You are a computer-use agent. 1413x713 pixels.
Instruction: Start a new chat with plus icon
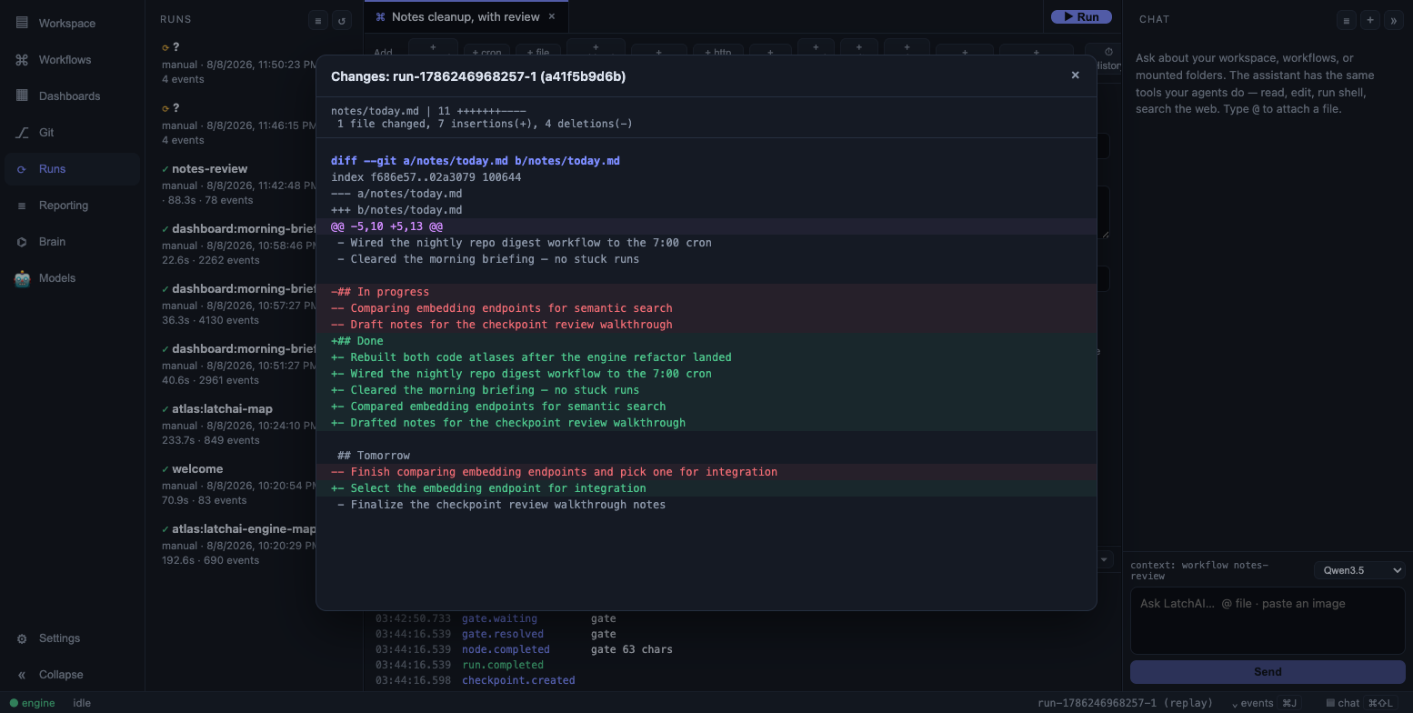(1370, 20)
